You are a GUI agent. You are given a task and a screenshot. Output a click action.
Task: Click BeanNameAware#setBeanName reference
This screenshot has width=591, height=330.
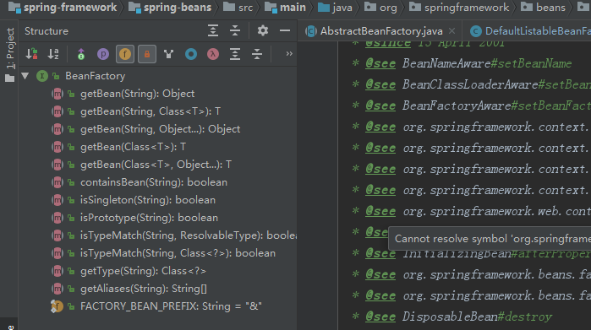(487, 63)
